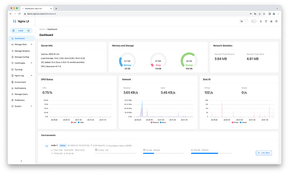
Task: Click the System info icon in sidebar
Action: (x=13, y=106)
